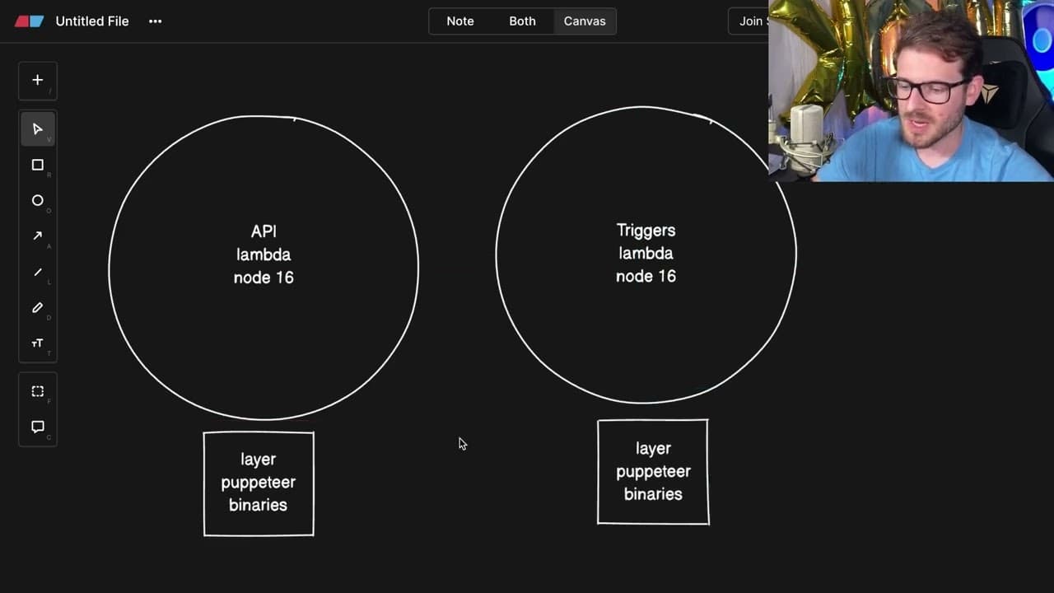Image resolution: width=1054 pixels, height=593 pixels.
Task: Select the Rectangle shape tool
Action: 37,165
